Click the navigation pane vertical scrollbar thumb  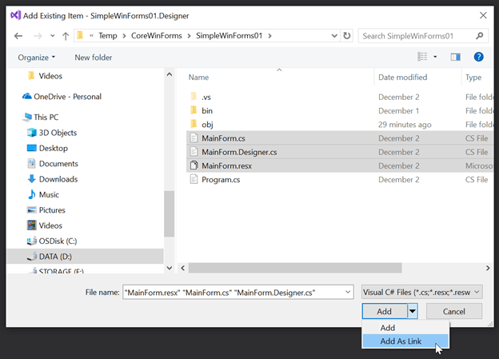pos(169,213)
